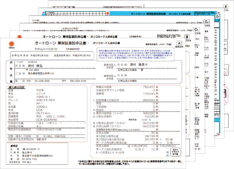Click the real annual rate '3.00 %'
This screenshot has width=234, height=169.
pyautogui.click(x=146, y=120)
